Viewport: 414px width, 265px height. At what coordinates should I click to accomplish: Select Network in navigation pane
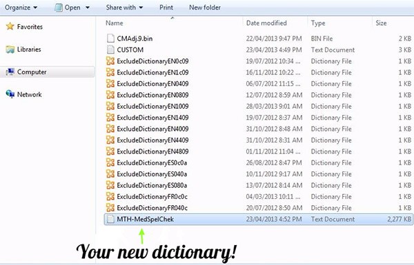29,94
